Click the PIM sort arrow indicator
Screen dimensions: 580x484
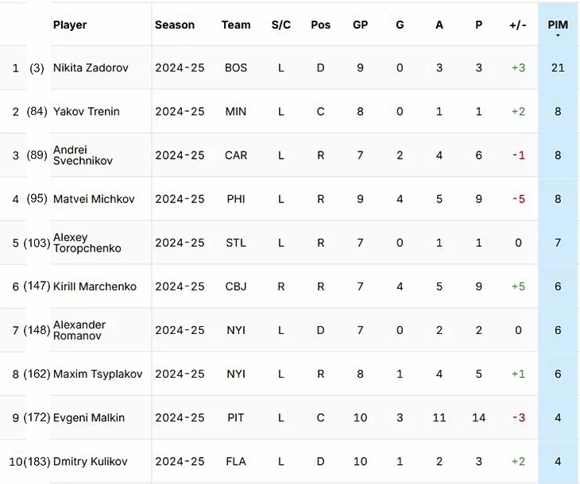pyautogui.click(x=558, y=36)
